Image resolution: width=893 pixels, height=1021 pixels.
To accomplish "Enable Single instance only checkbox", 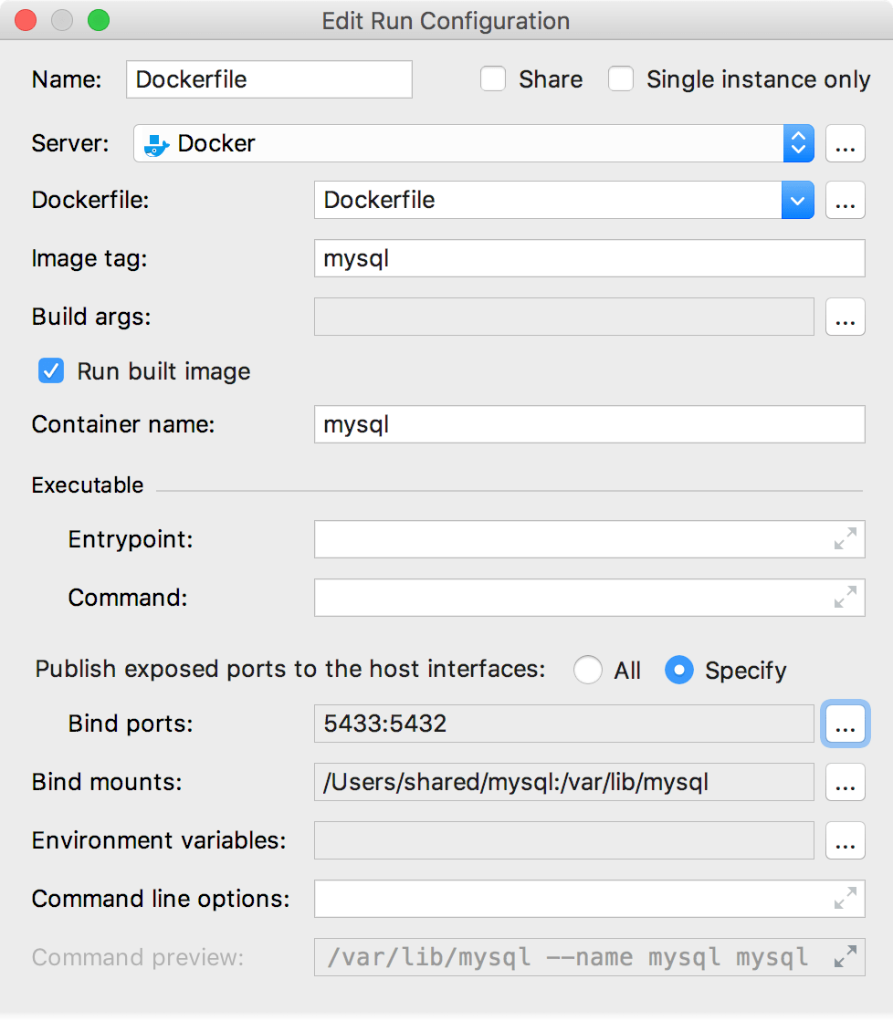I will 621,79.
